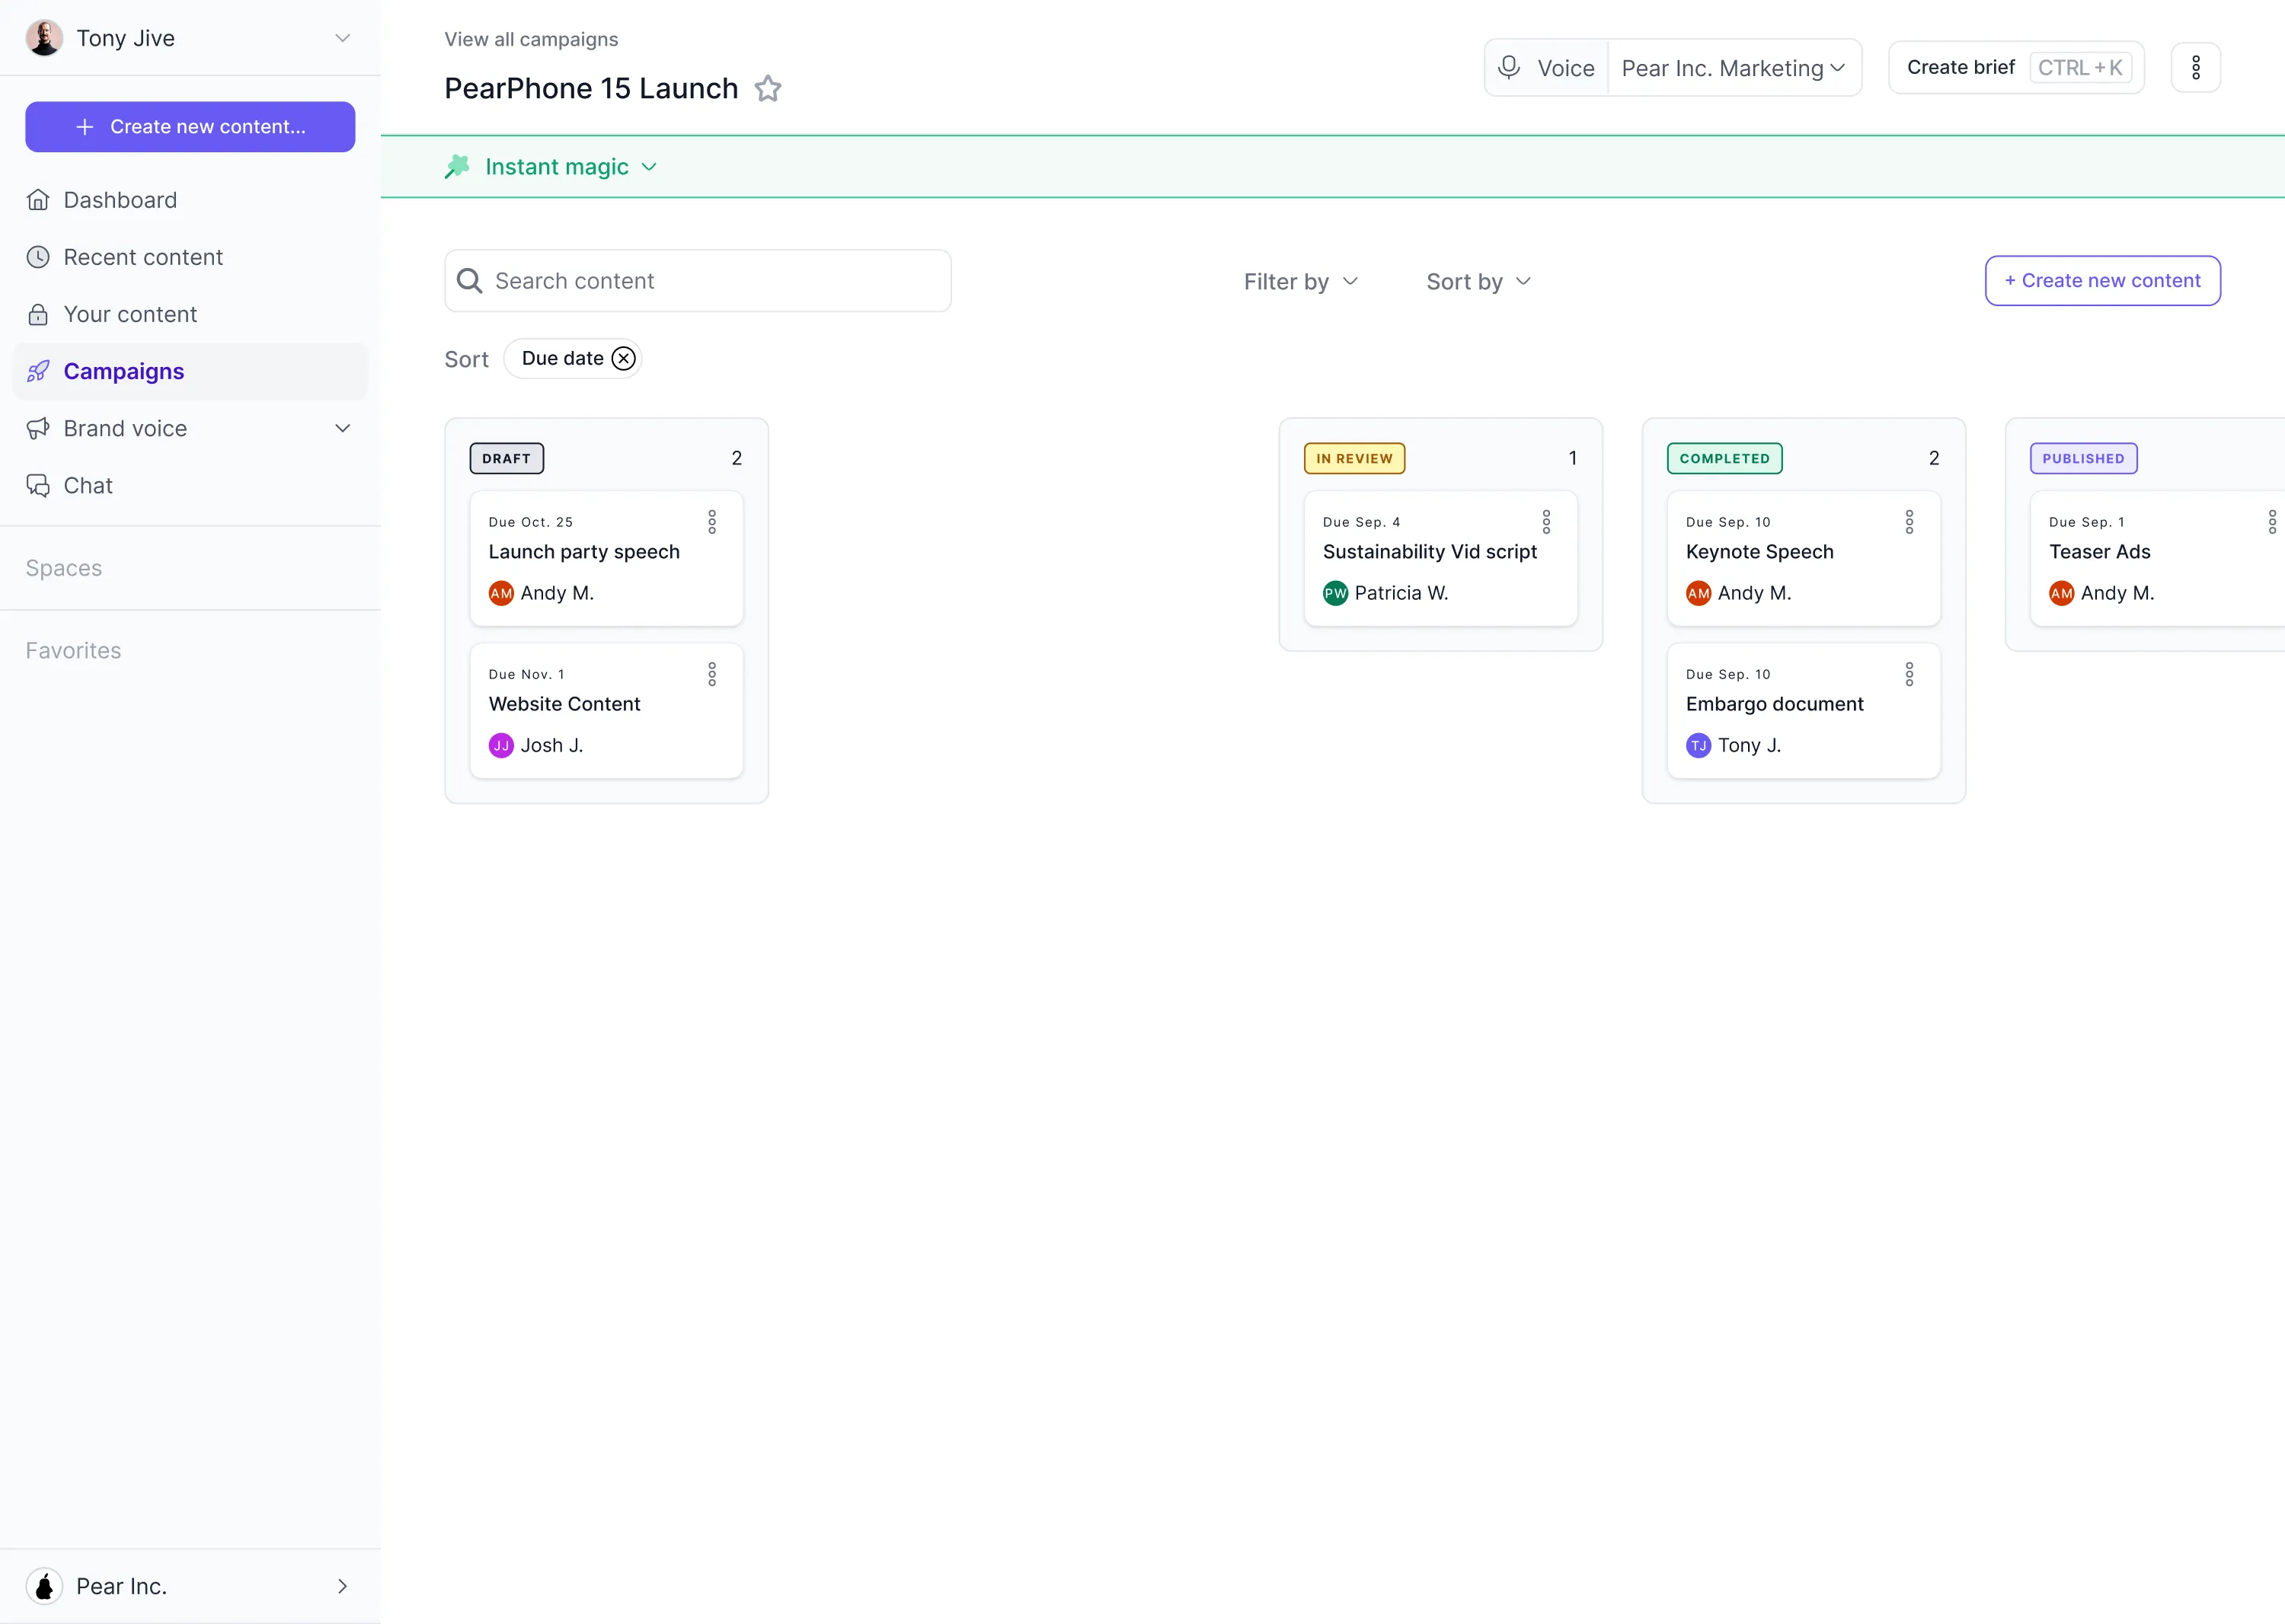Viewport: 2285px width, 1624px height.
Task: Open options for Launch party speech card
Action: point(711,521)
